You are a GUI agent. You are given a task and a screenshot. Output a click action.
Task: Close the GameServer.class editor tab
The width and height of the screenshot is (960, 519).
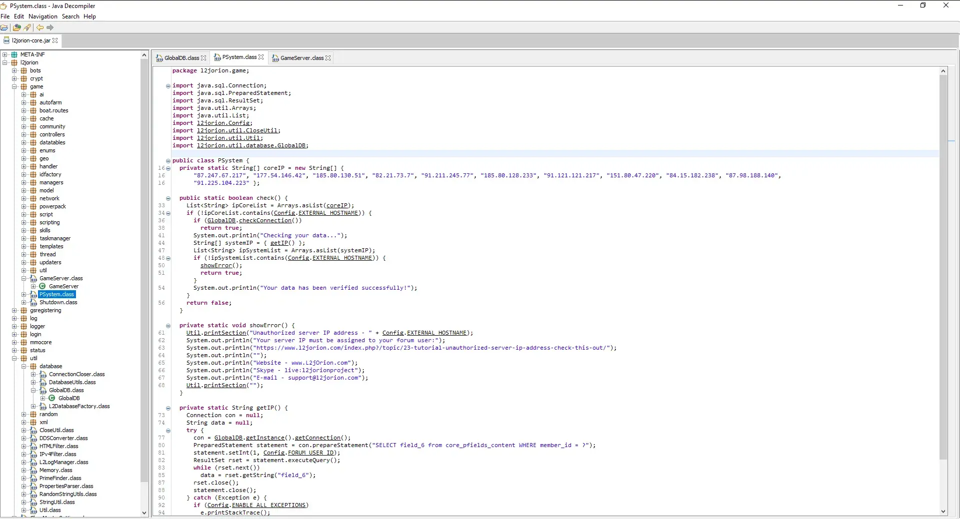tap(328, 58)
